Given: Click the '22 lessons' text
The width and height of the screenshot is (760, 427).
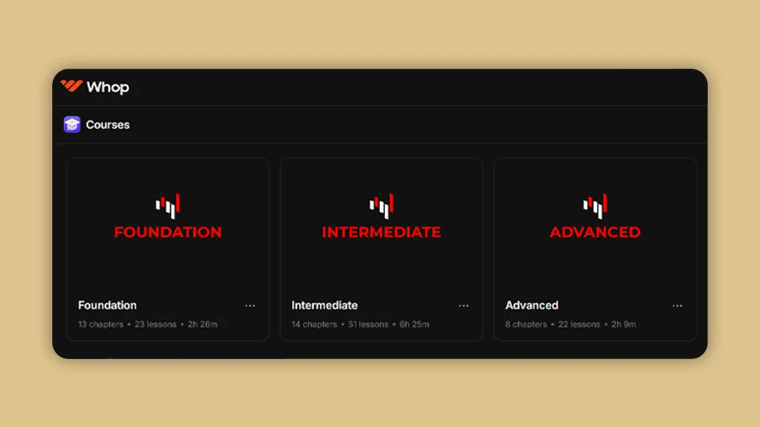Looking at the screenshot, I should click(579, 324).
